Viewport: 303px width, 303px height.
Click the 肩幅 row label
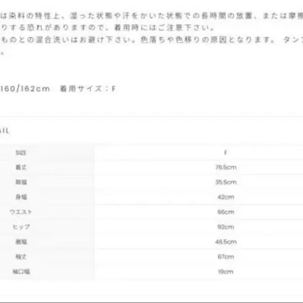[x=21, y=182]
